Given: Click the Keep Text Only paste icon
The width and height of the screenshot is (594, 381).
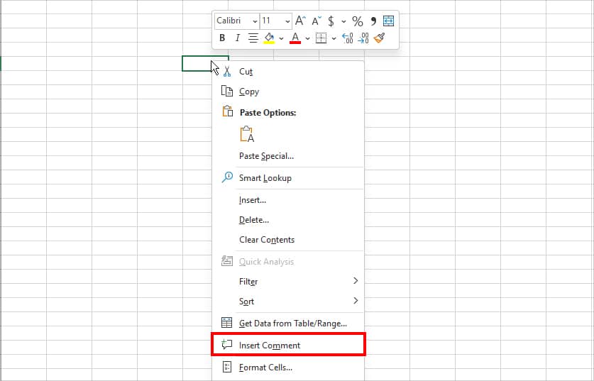Looking at the screenshot, I should coord(247,134).
